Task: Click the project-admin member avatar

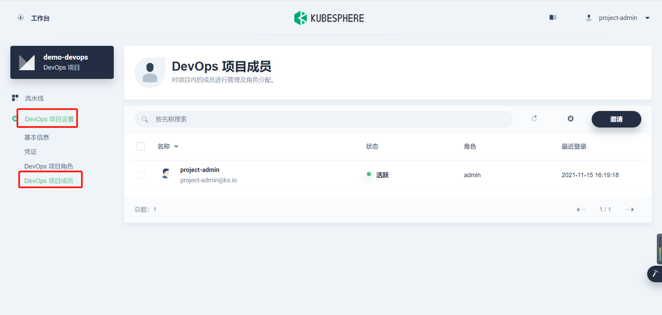Action: click(x=166, y=173)
